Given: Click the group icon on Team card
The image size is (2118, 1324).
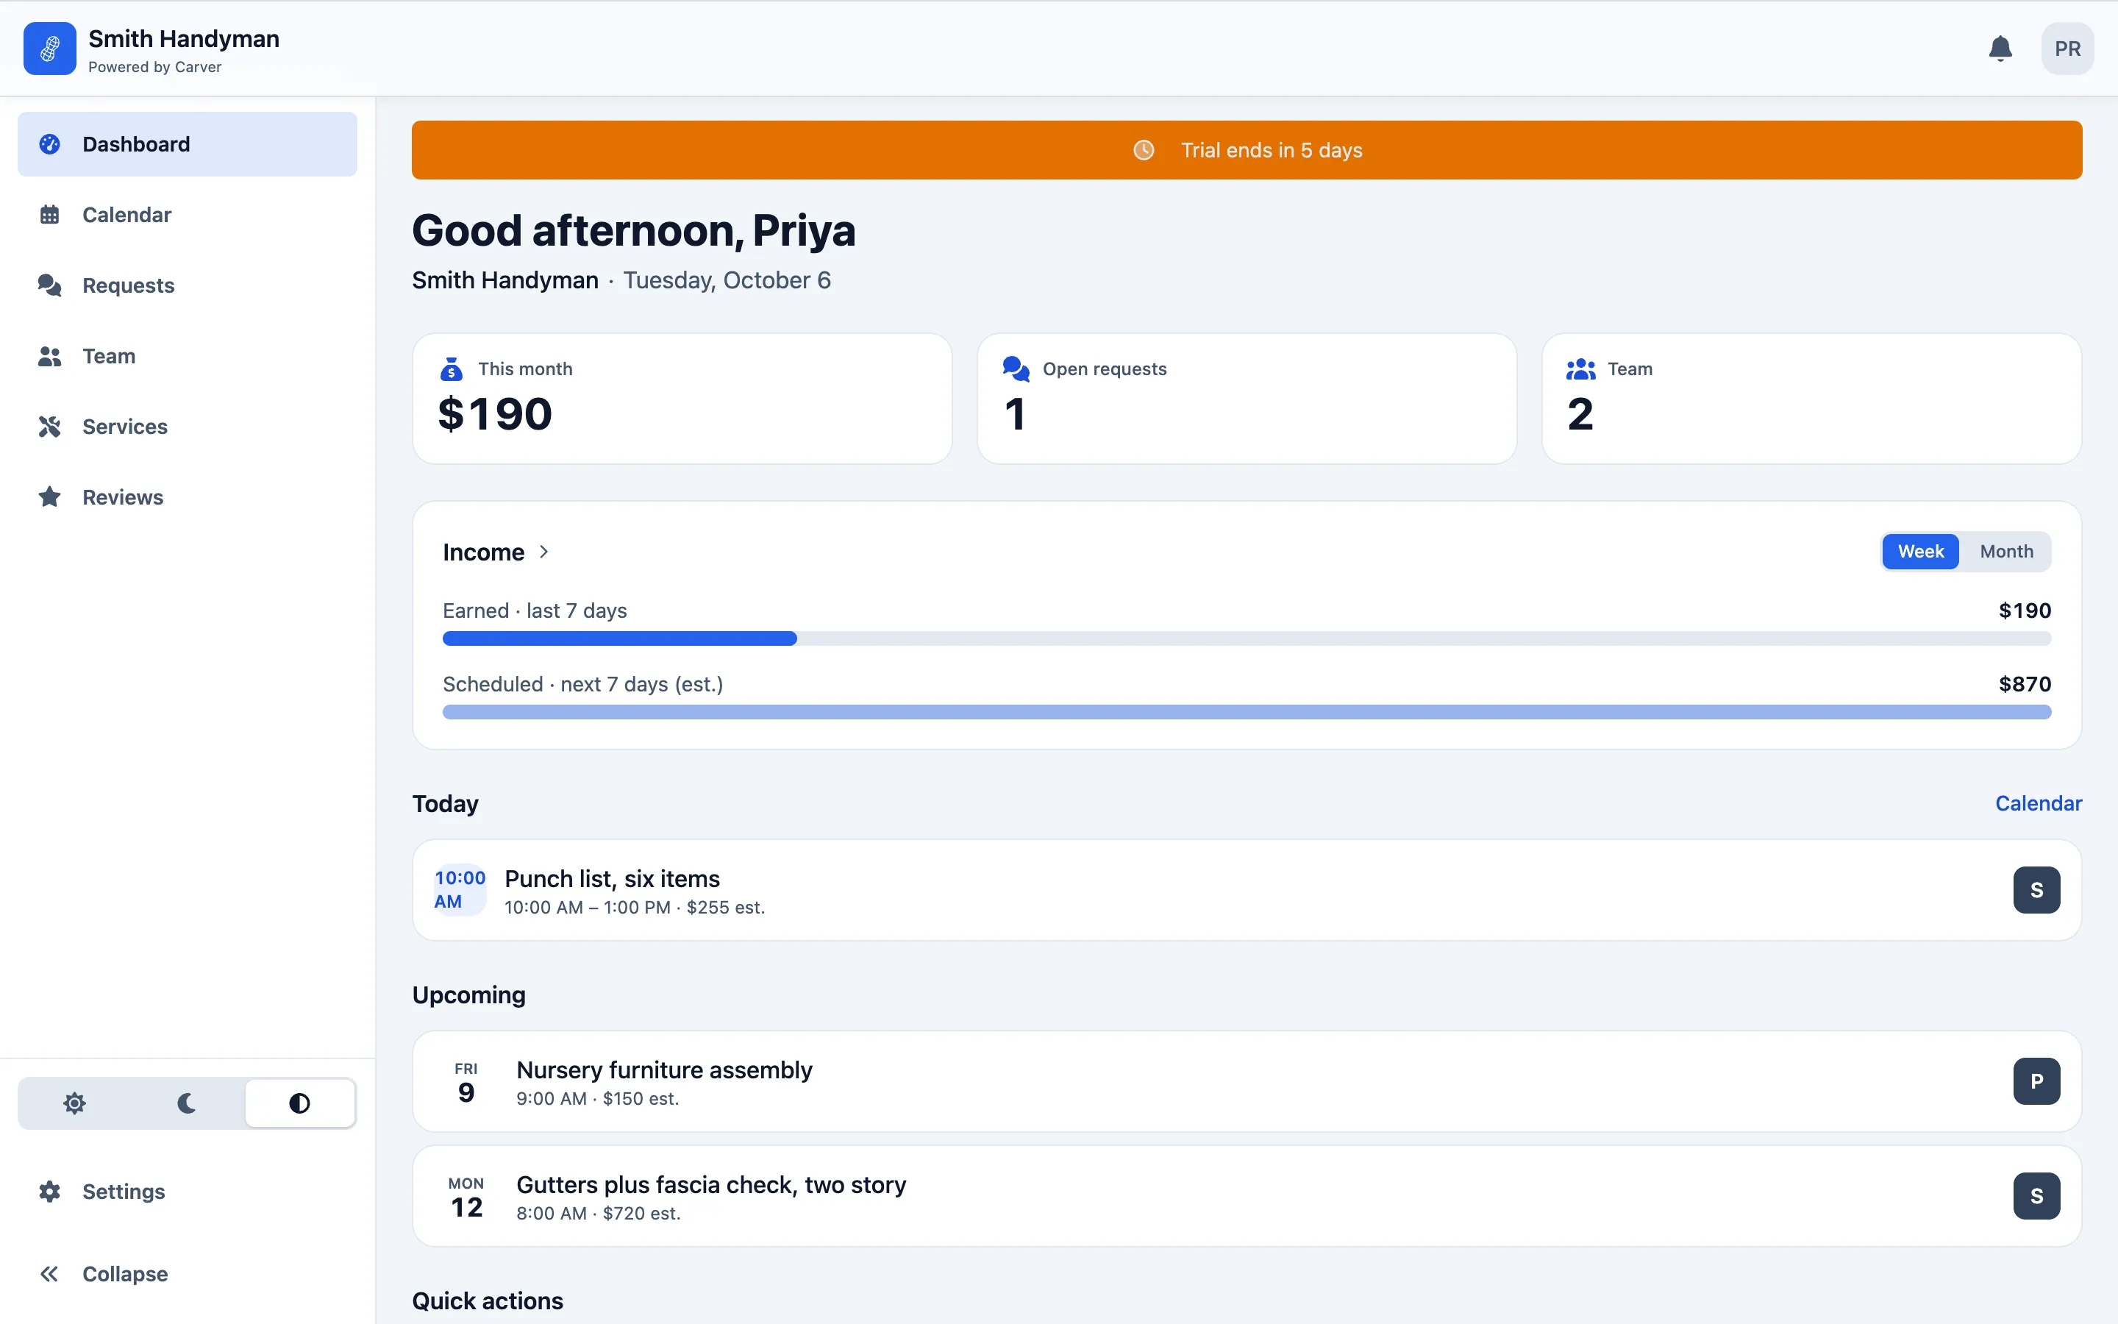Looking at the screenshot, I should click(1580, 369).
